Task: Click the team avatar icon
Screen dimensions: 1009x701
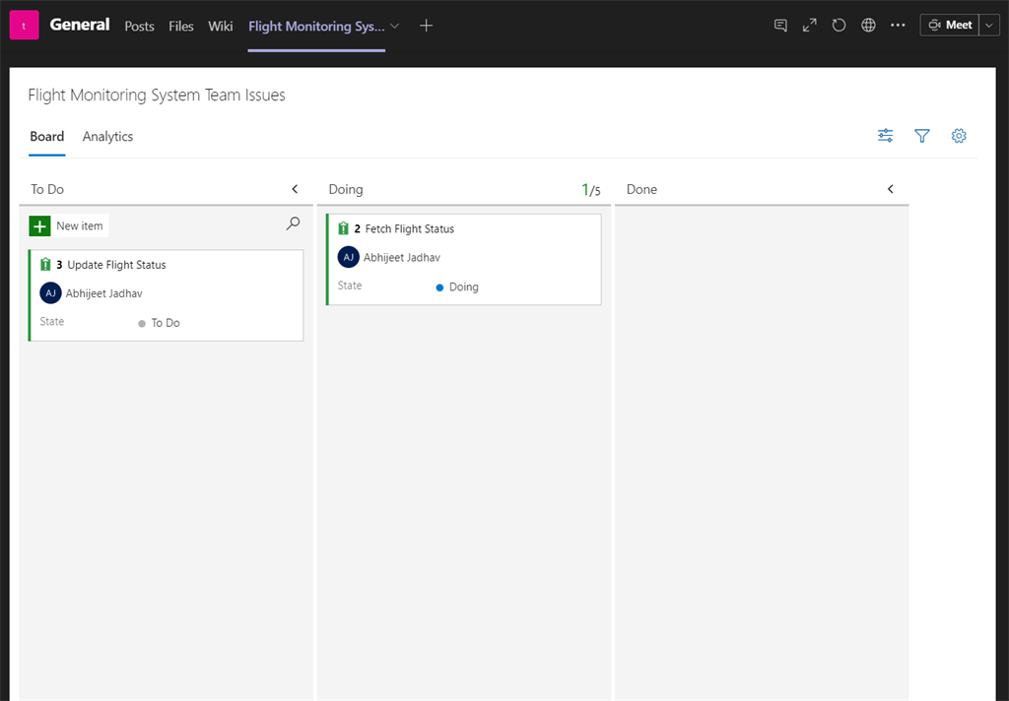Action: pyautogui.click(x=24, y=26)
